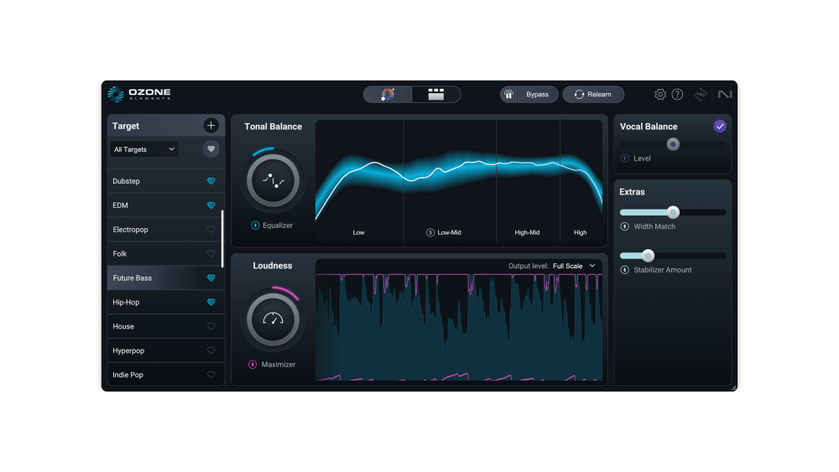Switch to the Assistant view tab

tap(388, 95)
